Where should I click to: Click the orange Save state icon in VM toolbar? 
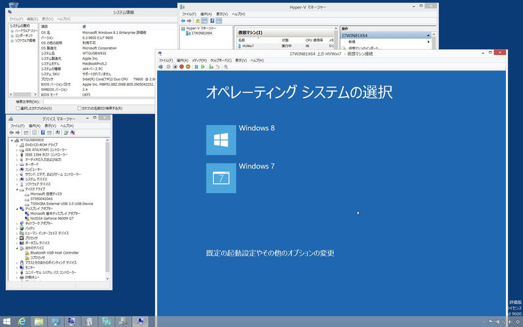pos(188,67)
